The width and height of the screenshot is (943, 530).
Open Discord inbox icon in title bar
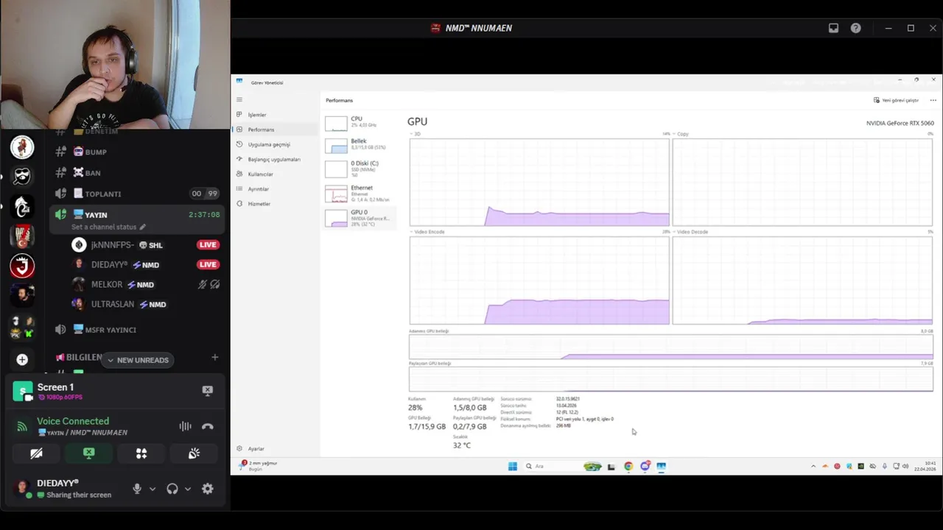[x=833, y=28]
